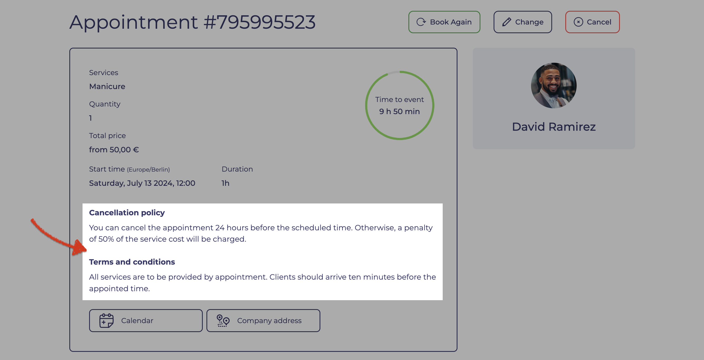Click the 9 h 50 min countdown text

(x=399, y=111)
